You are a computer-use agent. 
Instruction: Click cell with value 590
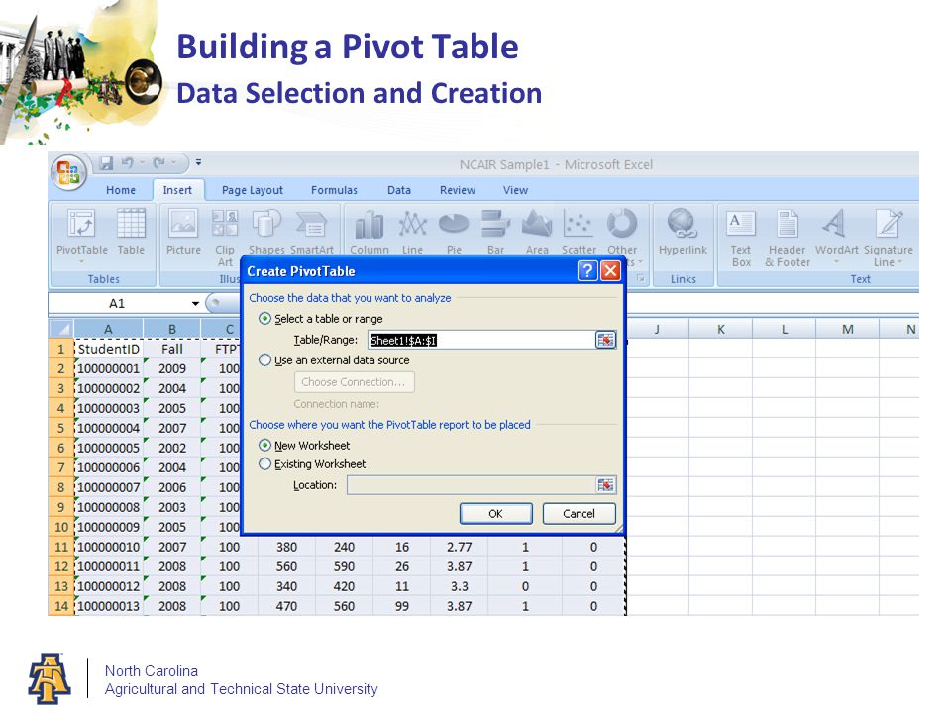click(x=344, y=566)
